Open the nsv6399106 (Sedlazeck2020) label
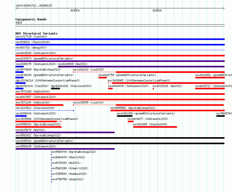 point(36,113)
